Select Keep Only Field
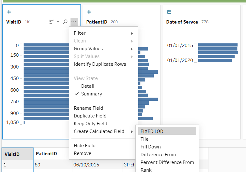The image size is (246, 172). click(x=90, y=124)
